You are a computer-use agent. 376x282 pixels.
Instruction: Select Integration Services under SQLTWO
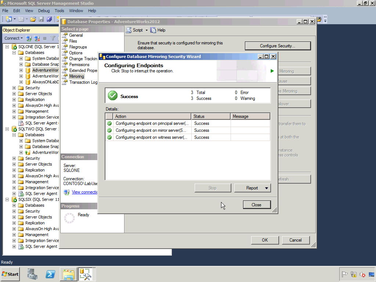coord(42,188)
